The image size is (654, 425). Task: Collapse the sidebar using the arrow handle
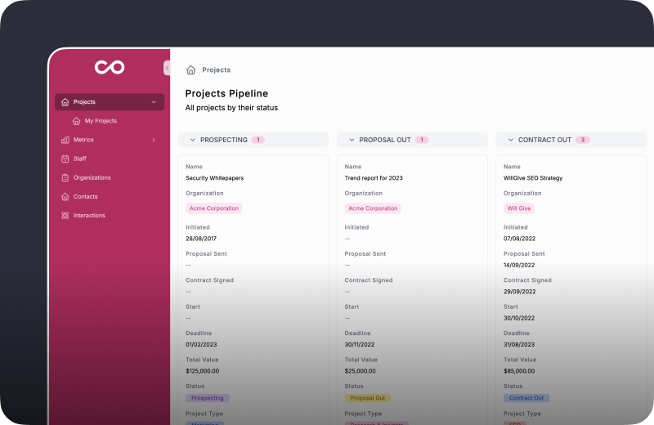click(167, 68)
